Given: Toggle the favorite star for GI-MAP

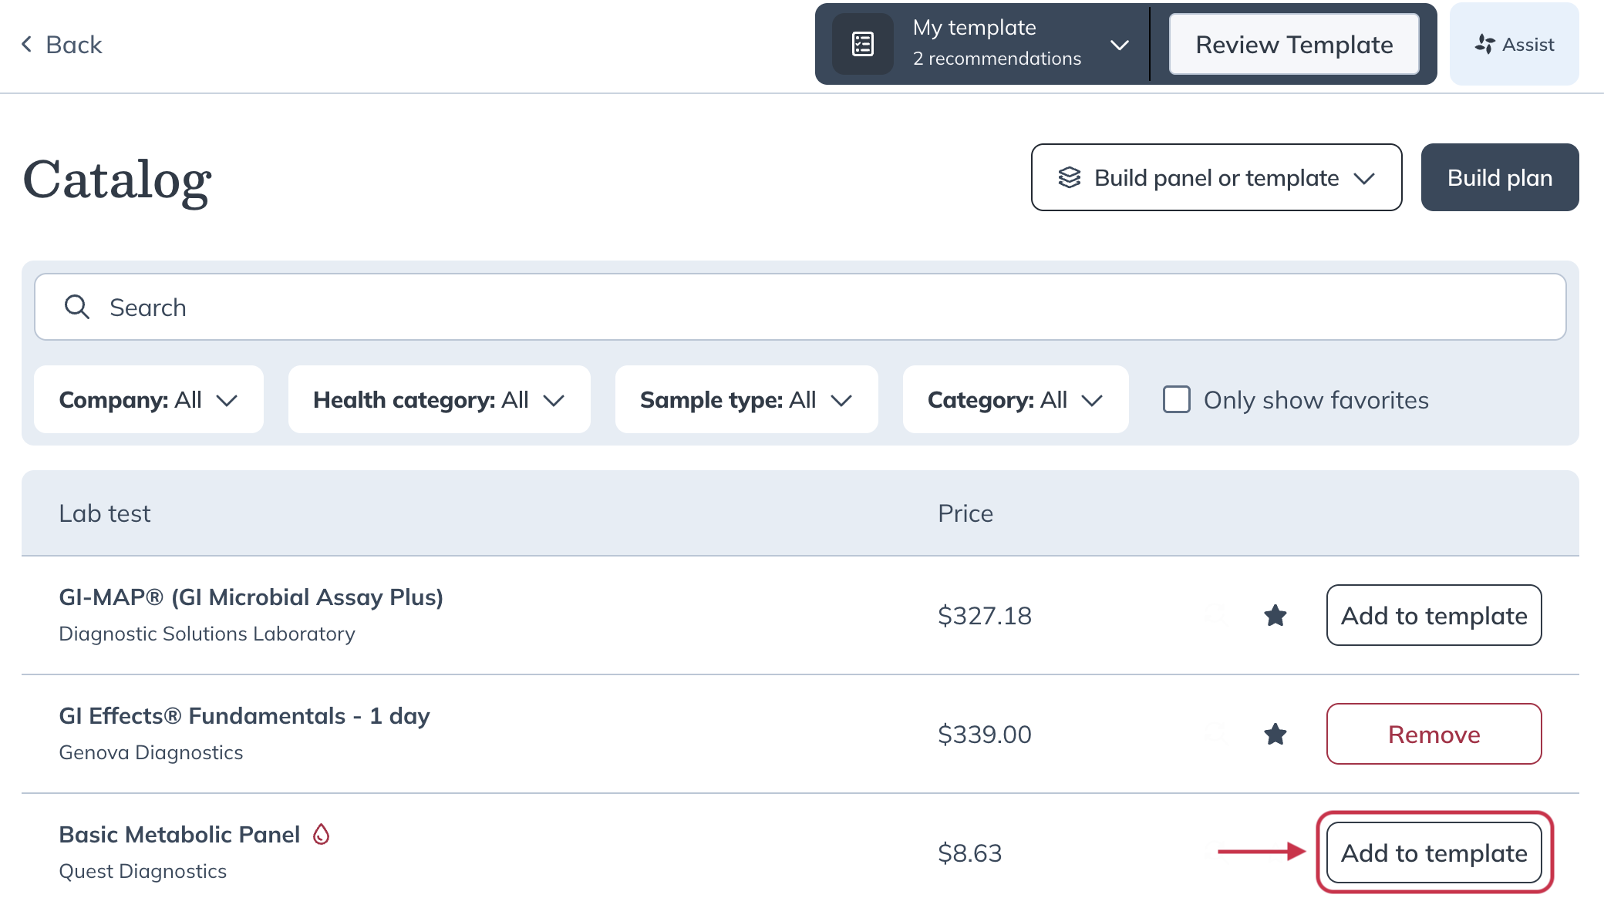Looking at the screenshot, I should point(1275,615).
